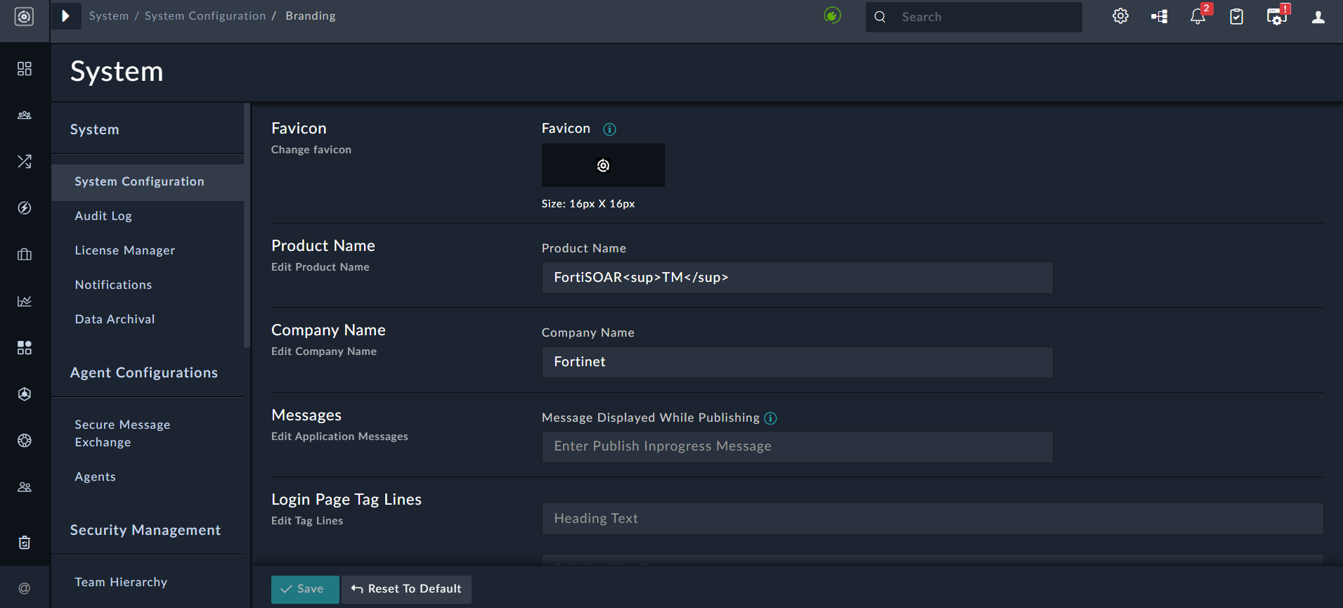Go to System breadcrumb link

(109, 15)
